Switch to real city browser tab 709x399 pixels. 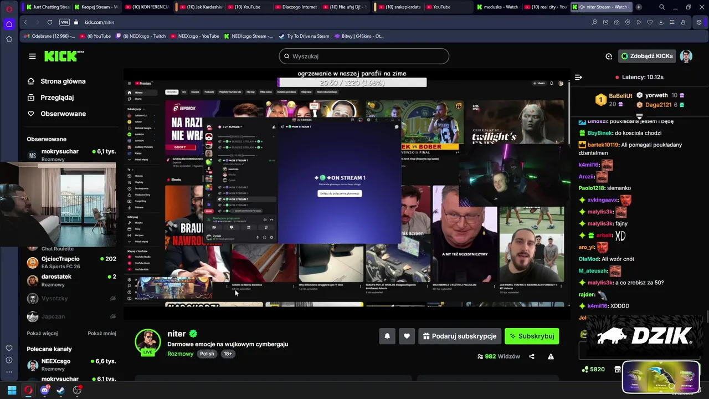point(546,7)
